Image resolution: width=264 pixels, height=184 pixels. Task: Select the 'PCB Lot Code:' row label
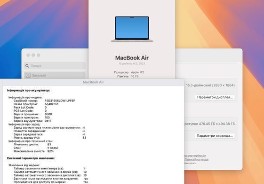[x=24, y=111]
